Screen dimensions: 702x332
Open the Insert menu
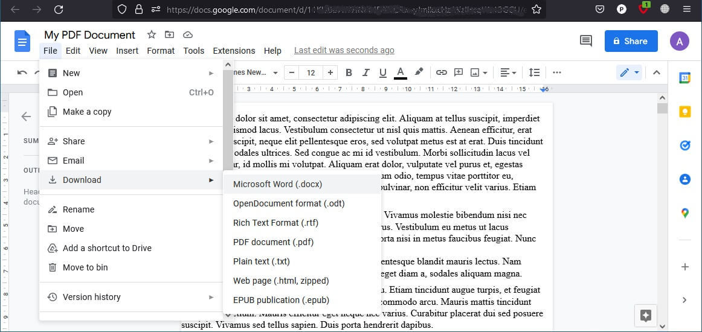click(127, 51)
